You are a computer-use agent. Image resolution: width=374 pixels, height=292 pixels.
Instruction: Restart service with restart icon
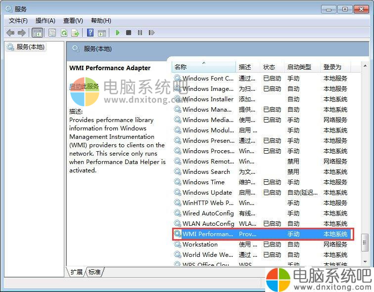(151, 33)
